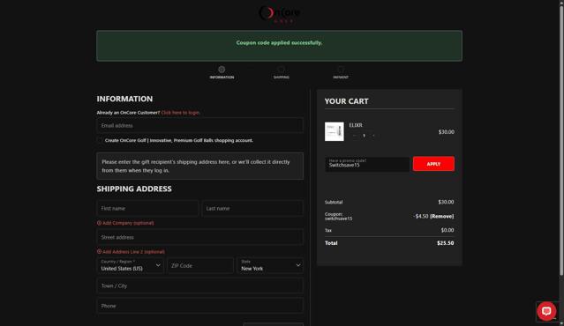Screen dimensions: 564x326
Task: Click the $25.50 total amount
Action: (446, 243)
